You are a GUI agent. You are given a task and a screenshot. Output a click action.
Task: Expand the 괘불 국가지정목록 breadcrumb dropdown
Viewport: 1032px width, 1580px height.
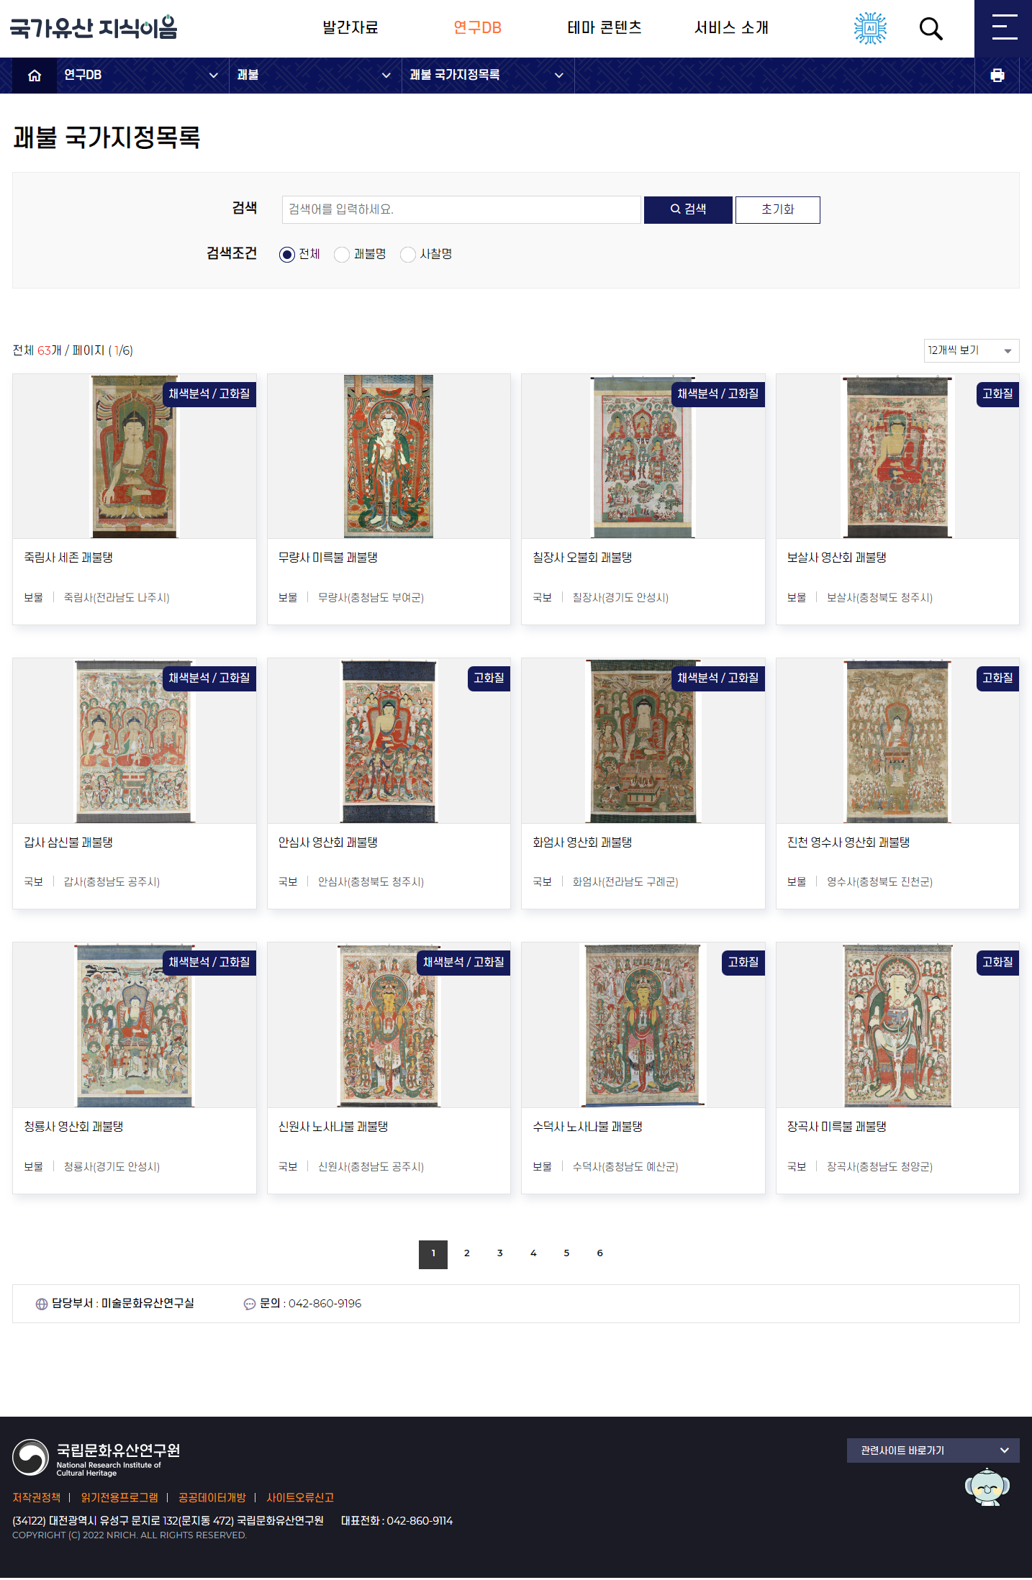pyautogui.click(x=487, y=76)
